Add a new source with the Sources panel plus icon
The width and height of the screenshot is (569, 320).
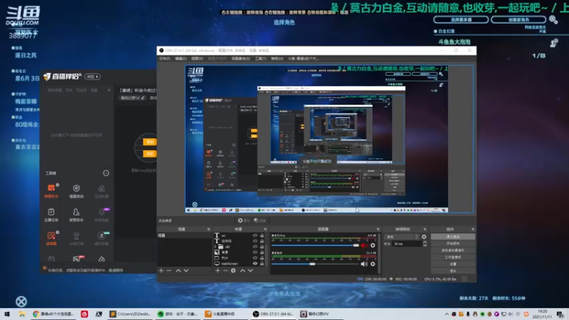coord(218,271)
